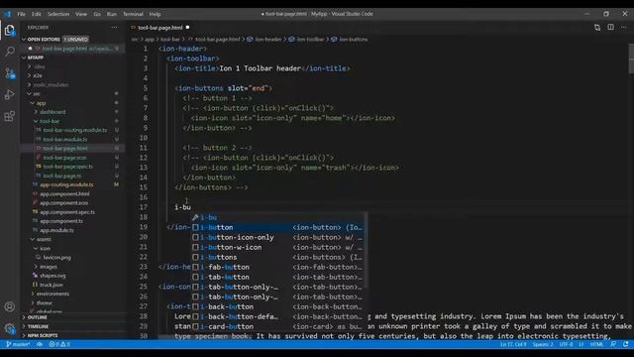634x357 pixels.
Task: Split the editor to the right
Action: 610,27
